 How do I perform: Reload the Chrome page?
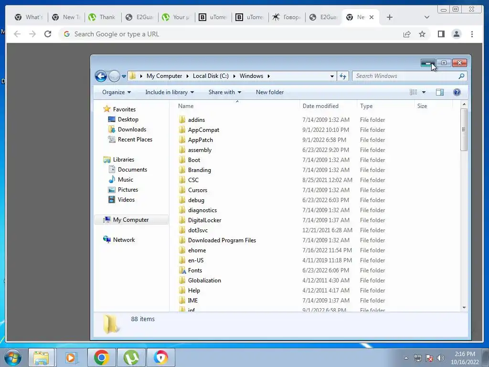[x=48, y=34]
